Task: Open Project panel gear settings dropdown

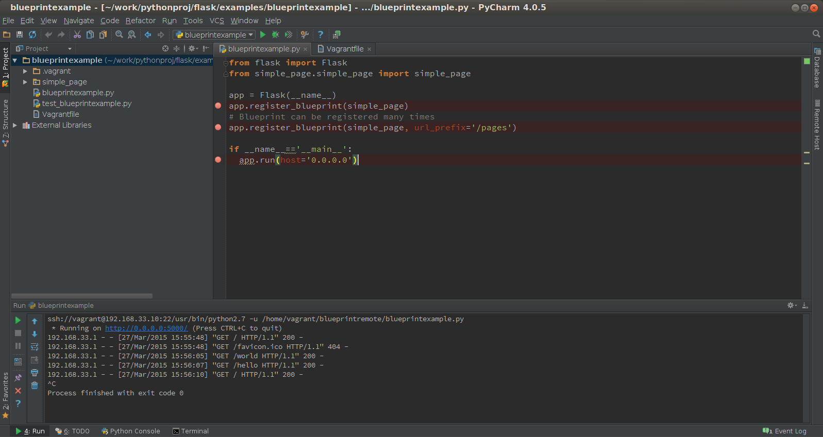Action: 193,48
